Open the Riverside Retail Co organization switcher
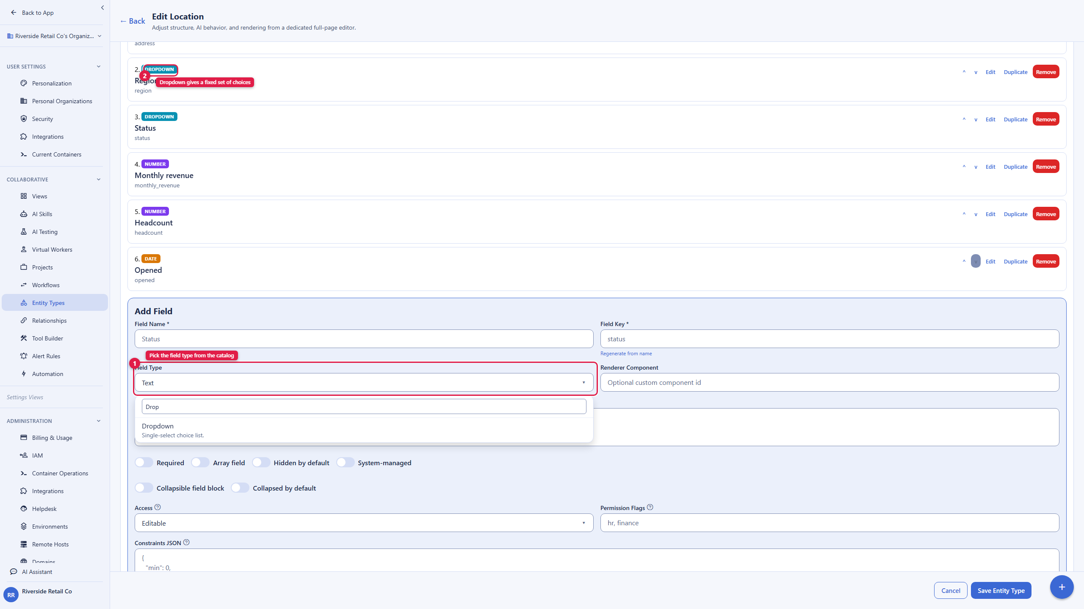Image resolution: width=1084 pixels, height=609 pixels. point(54,36)
